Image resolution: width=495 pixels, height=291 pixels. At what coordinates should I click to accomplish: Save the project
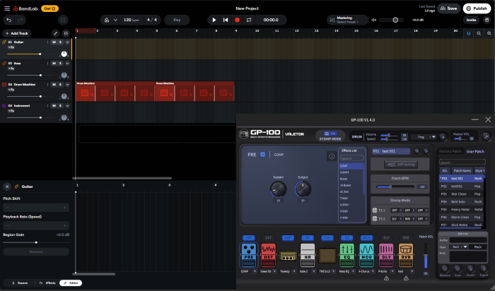(448, 8)
